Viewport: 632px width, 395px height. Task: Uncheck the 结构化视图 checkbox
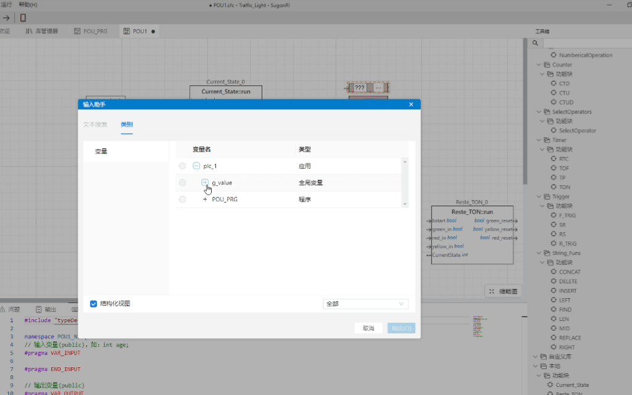(94, 304)
